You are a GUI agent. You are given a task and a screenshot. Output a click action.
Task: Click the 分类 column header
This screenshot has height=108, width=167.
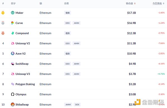coord(67,4)
